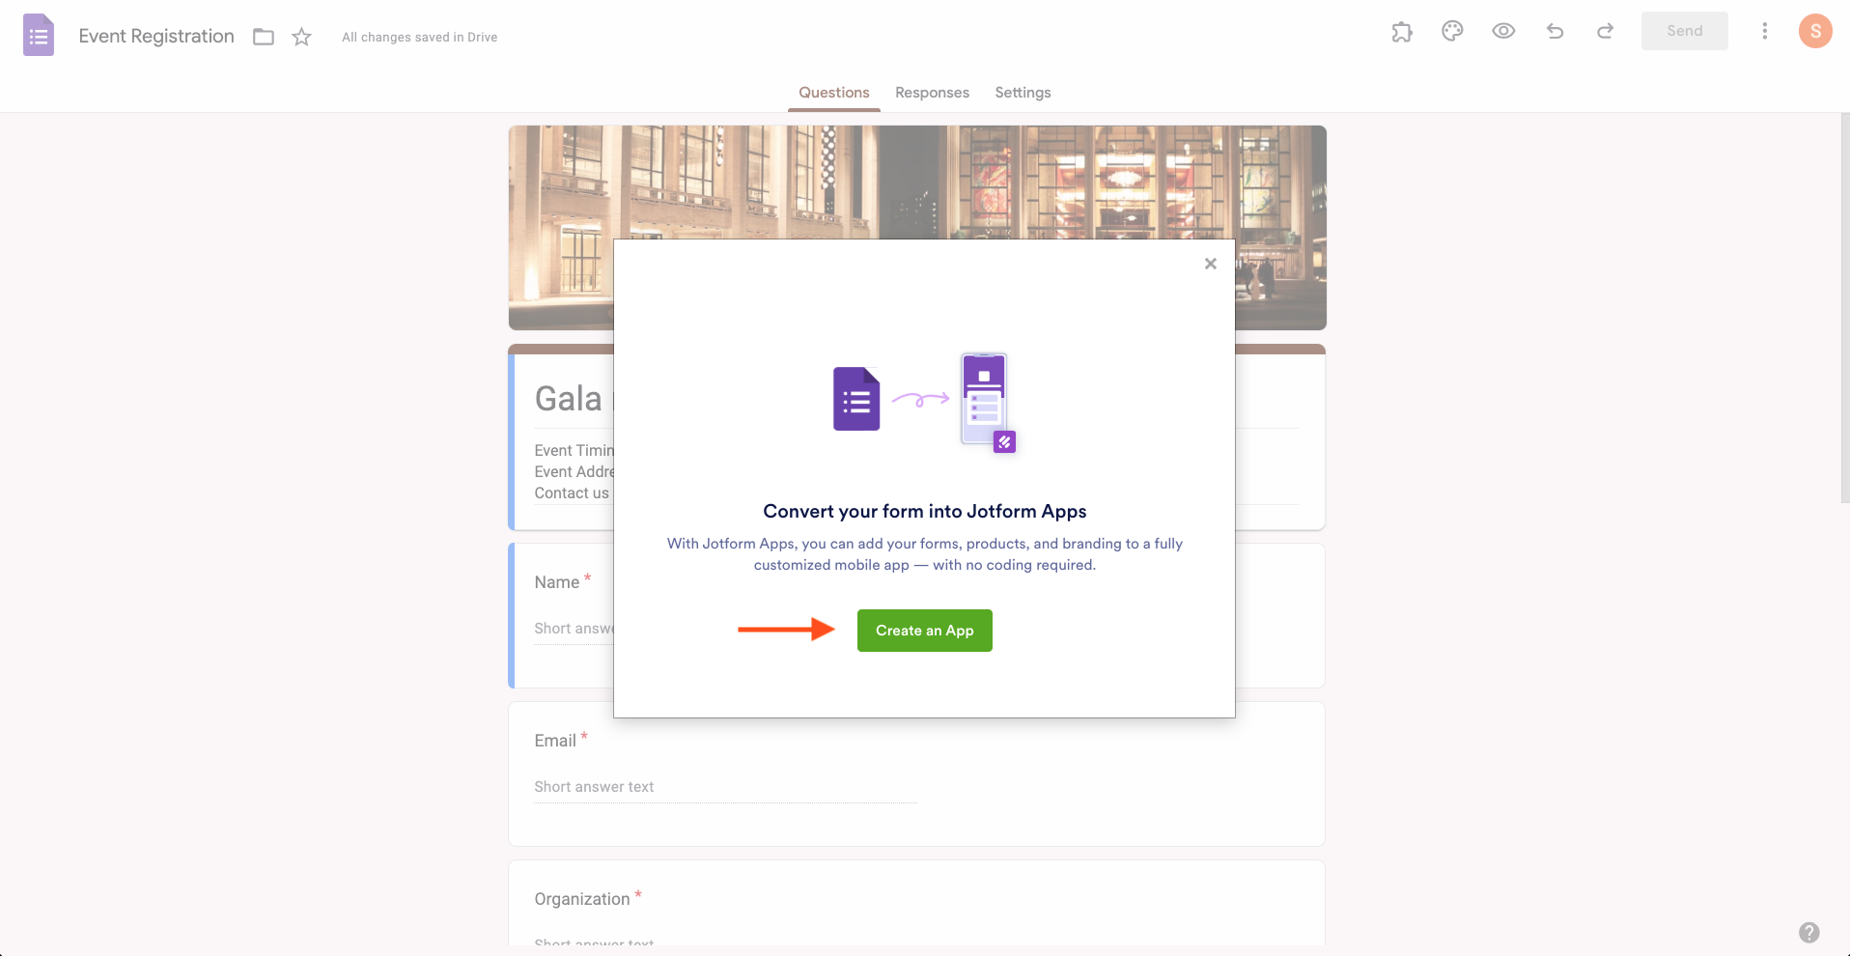Click the All changes saved in Drive text

coord(420,37)
